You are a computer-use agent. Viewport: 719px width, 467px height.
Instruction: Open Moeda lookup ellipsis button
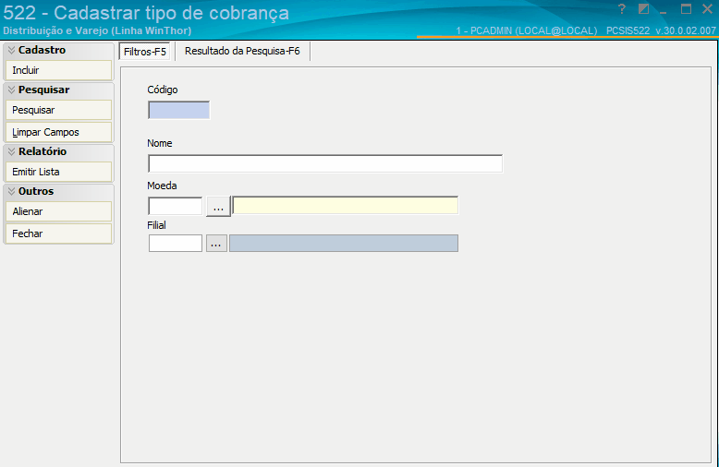tap(218, 207)
